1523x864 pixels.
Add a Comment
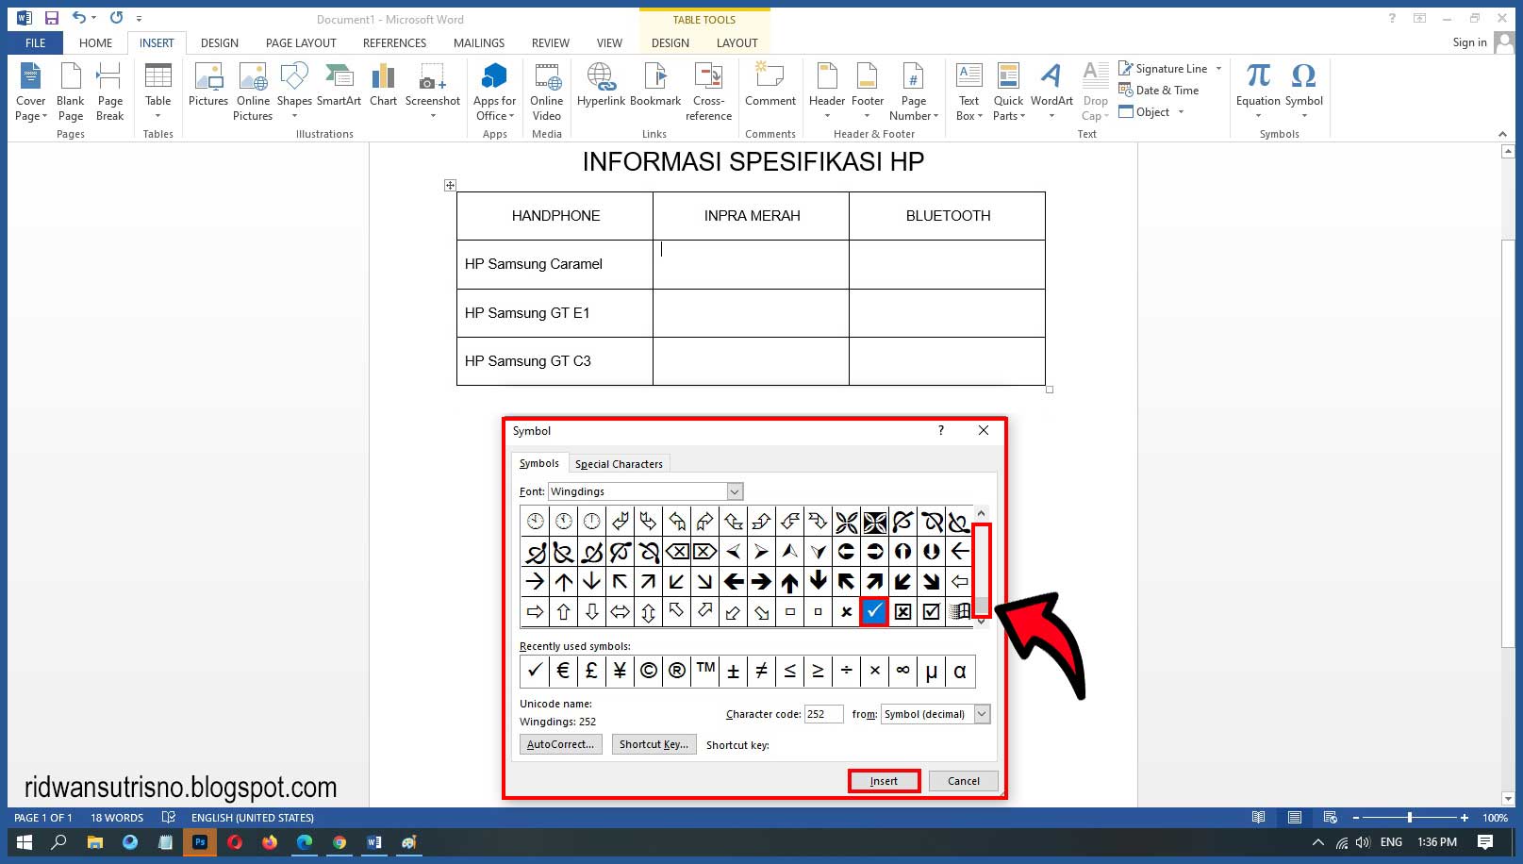(770, 85)
